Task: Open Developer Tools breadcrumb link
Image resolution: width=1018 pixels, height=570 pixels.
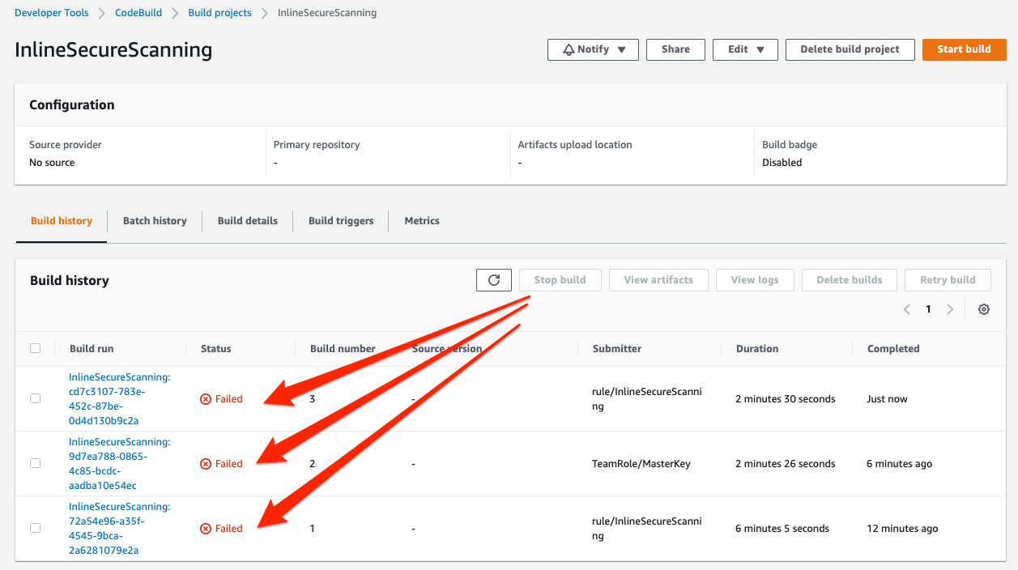Action: 52,13
